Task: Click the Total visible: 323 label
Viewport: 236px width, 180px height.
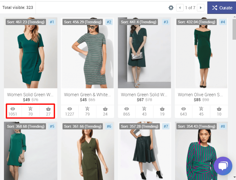Action: (x=18, y=8)
